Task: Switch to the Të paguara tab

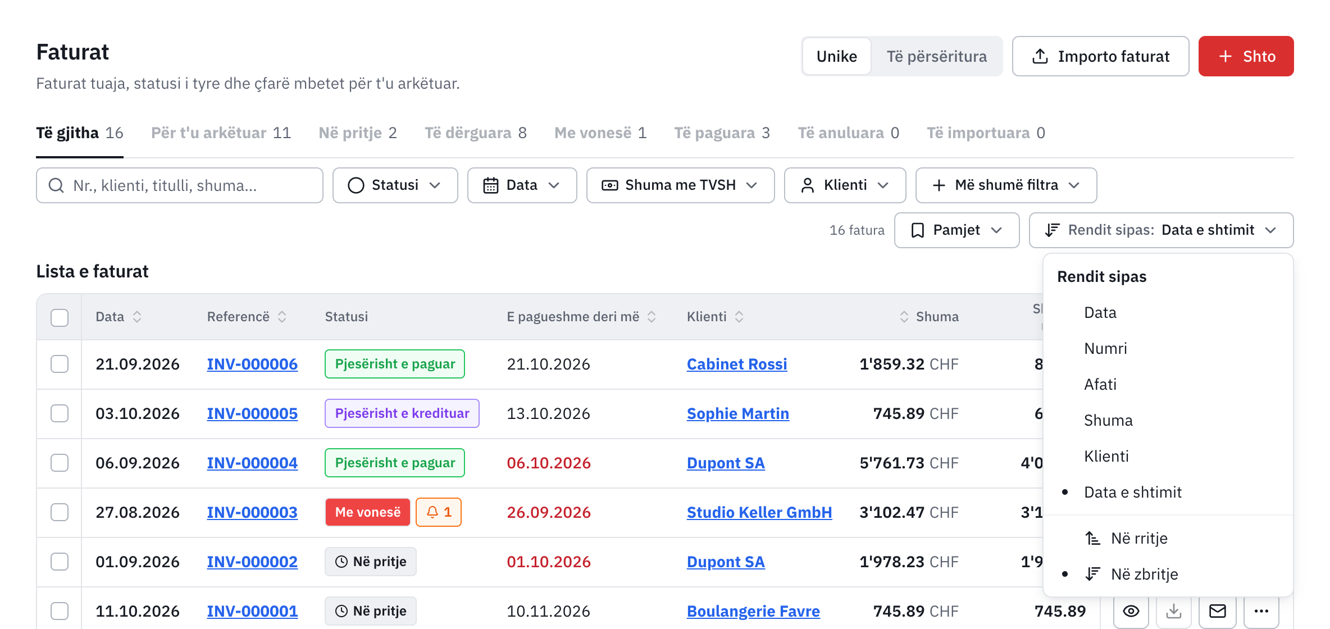Action: (x=722, y=133)
